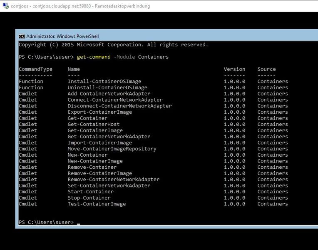Click 'Cmdlet' type in Stop-Container row
The width and height of the screenshot is (318, 250).
28,198
